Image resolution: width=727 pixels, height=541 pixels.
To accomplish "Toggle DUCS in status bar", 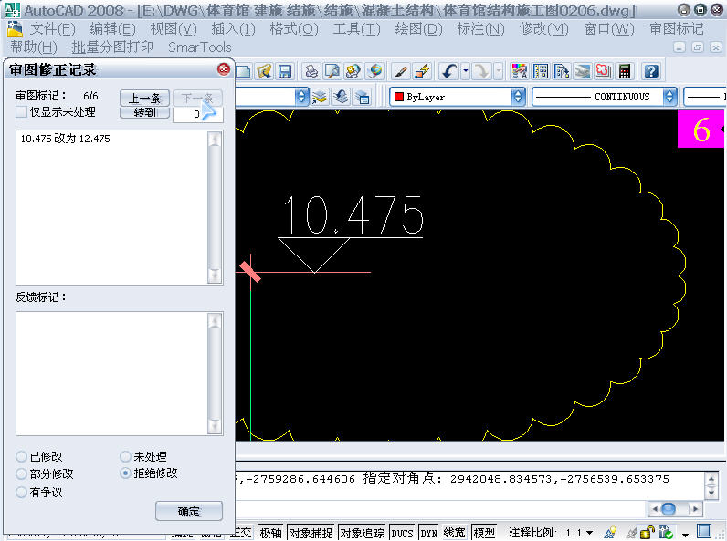I will coord(402,533).
